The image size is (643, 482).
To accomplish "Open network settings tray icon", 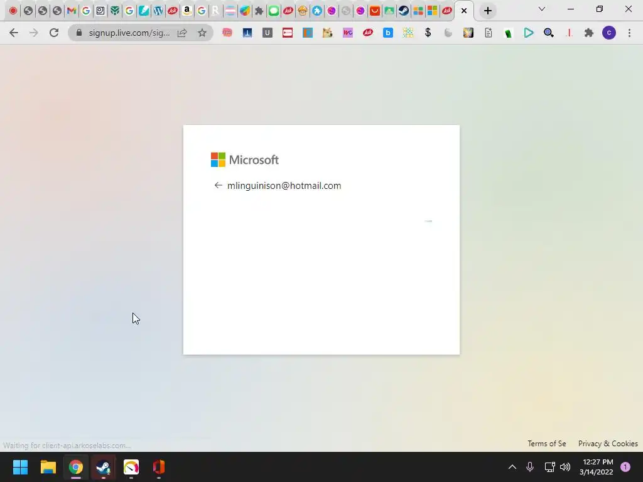I will click(x=549, y=467).
